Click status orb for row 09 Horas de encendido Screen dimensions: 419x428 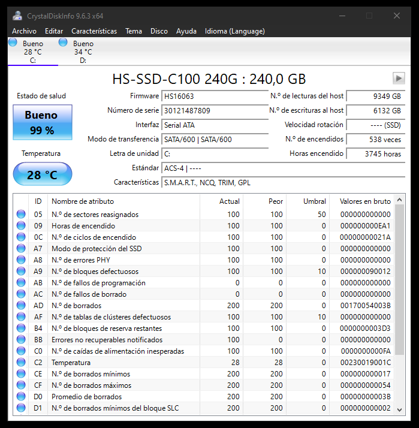click(x=21, y=225)
